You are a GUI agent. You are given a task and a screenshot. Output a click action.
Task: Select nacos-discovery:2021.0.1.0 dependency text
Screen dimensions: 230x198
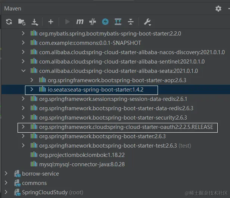pos(132,52)
